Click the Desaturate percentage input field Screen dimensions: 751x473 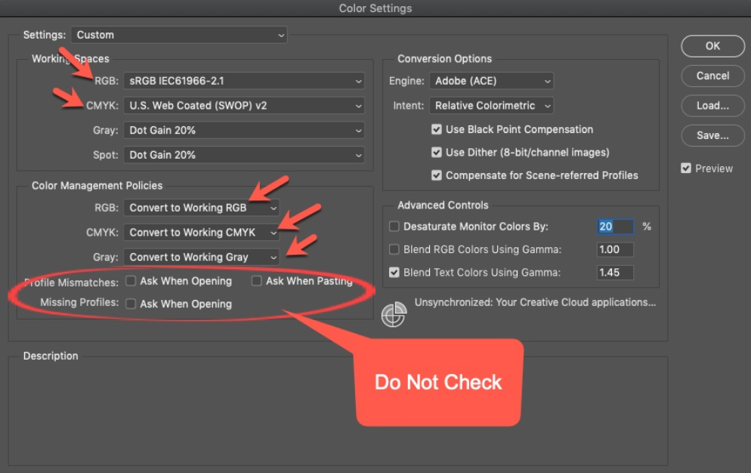coord(615,226)
